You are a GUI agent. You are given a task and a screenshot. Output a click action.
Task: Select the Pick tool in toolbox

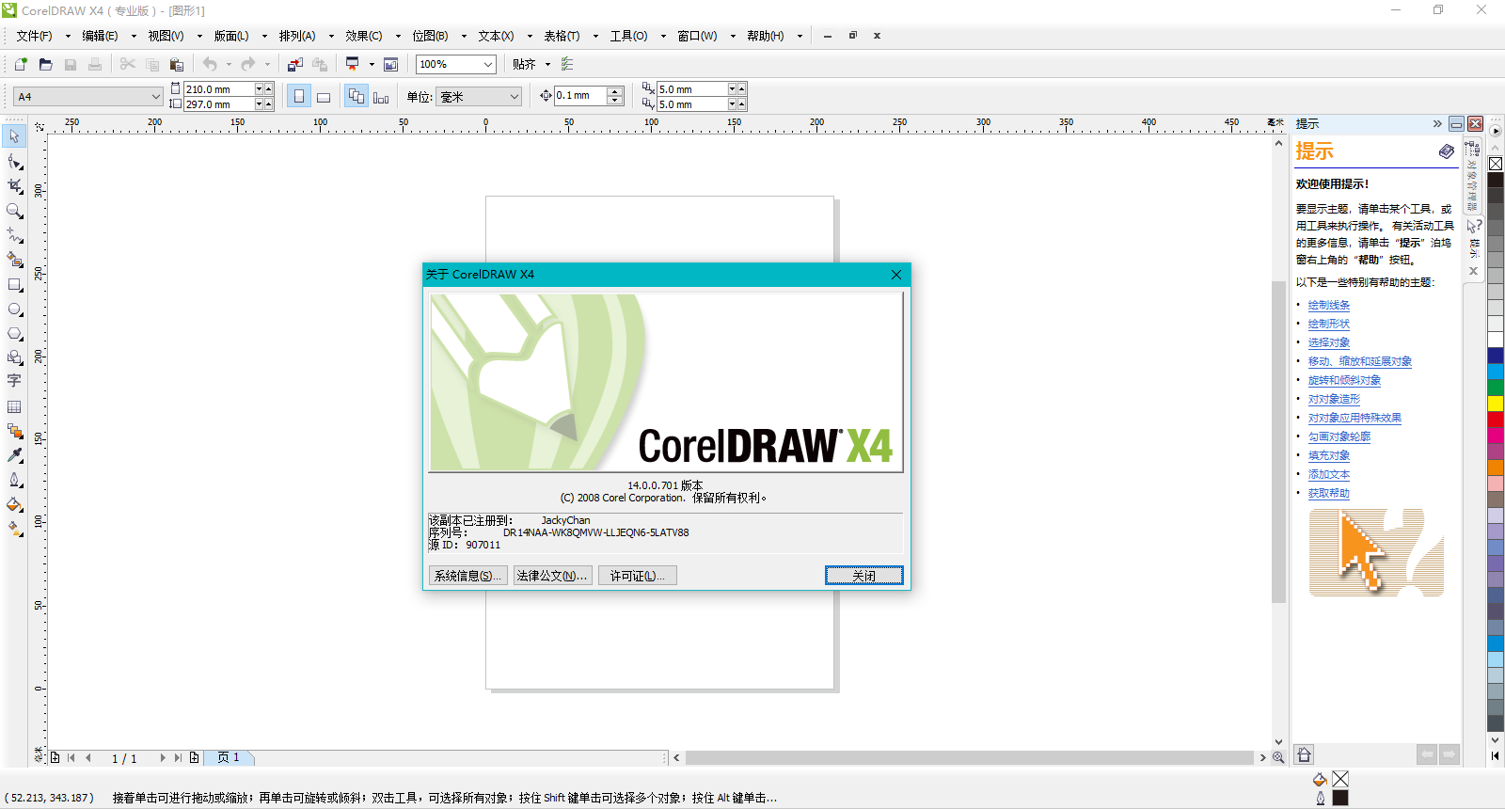tap(14, 137)
